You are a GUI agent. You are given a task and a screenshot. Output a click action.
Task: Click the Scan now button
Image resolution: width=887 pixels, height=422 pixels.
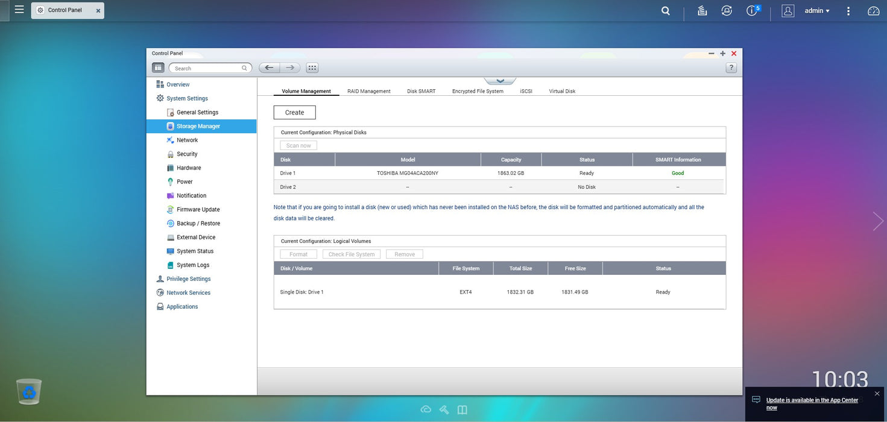pos(298,145)
